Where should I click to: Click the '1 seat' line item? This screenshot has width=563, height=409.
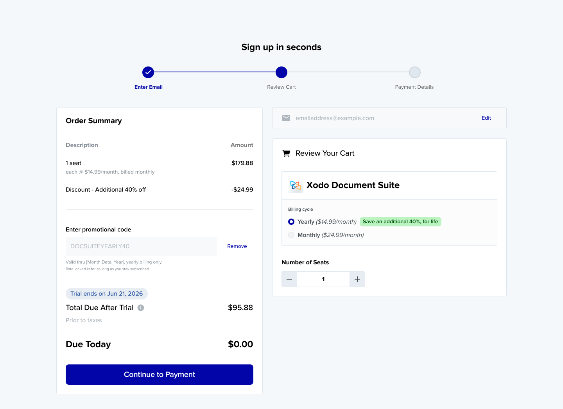(x=74, y=163)
